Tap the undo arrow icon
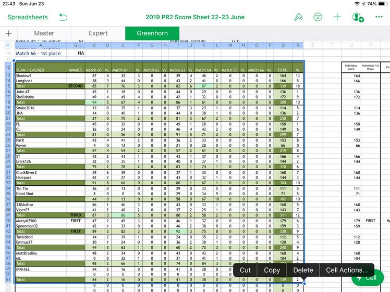390x292 pixels. (x=63, y=17)
